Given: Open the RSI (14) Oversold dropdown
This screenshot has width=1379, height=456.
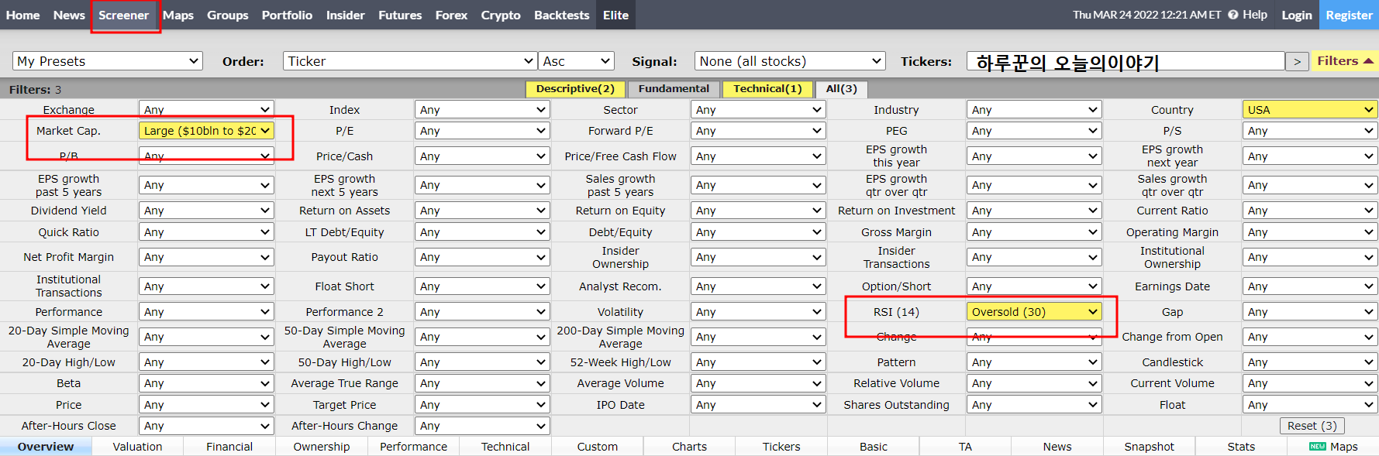Looking at the screenshot, I should 1034,312.
